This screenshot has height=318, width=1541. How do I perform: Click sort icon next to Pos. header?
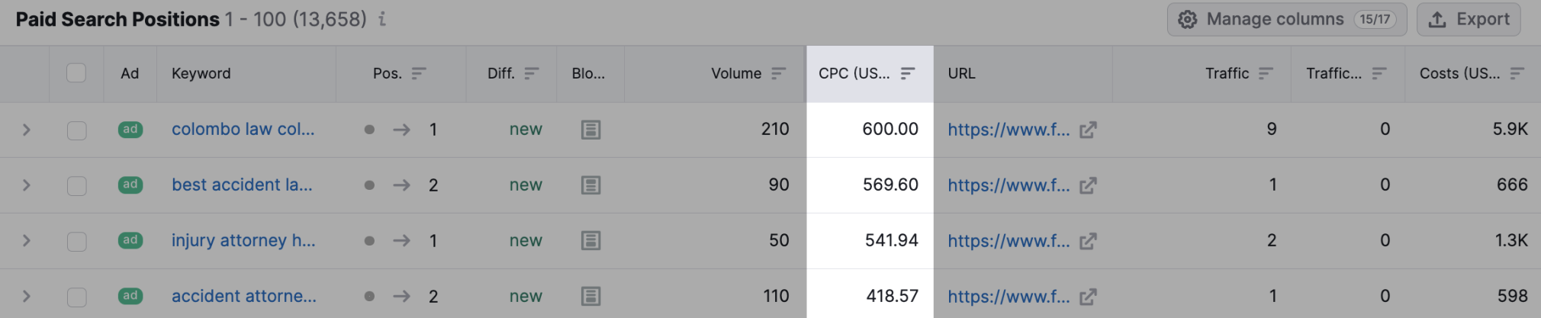click(x=419, y=73)
